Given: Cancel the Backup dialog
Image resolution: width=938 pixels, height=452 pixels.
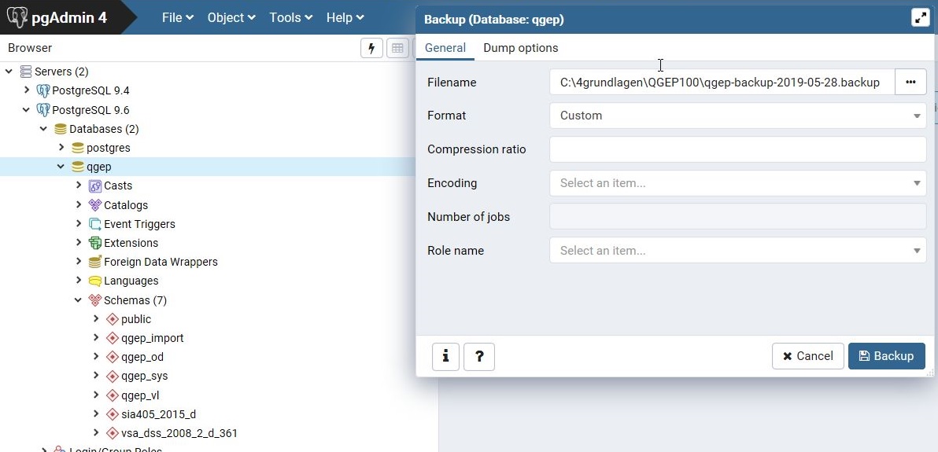Looking at the screenshot, I should (x=808, y=356).
